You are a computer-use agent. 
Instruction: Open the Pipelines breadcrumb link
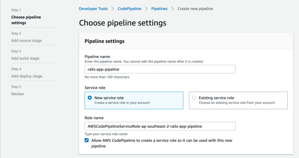[x=159, y=8]
